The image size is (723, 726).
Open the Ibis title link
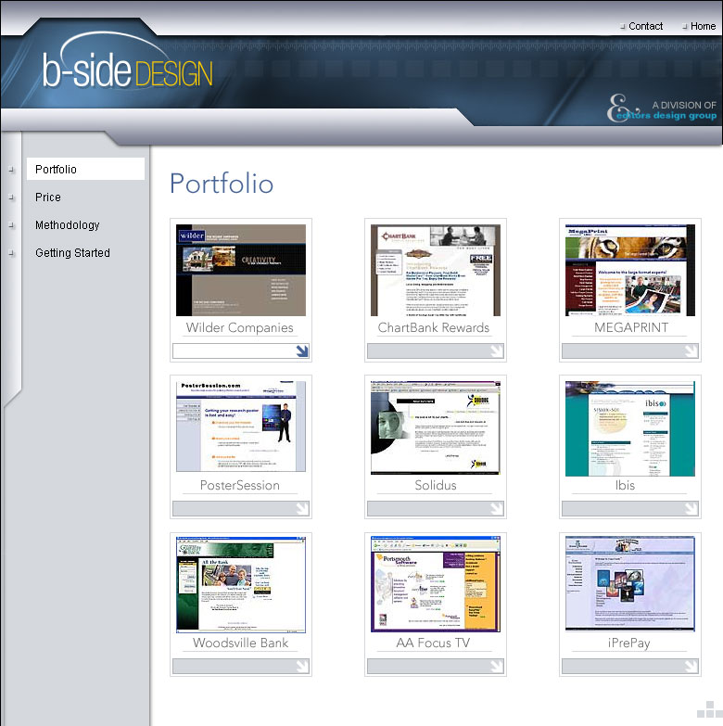[x=625, y=485]
